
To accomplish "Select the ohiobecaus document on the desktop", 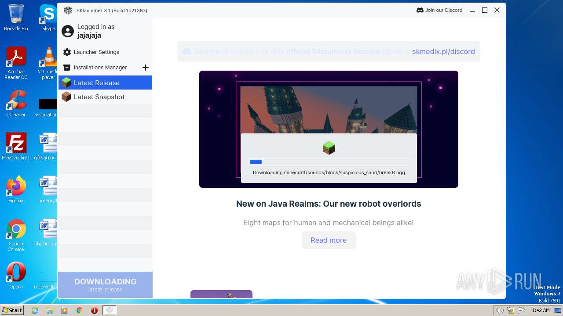I will (47, 233).
